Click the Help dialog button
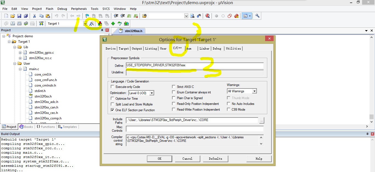The image size is (375, 172). click(x=259, y=159)
